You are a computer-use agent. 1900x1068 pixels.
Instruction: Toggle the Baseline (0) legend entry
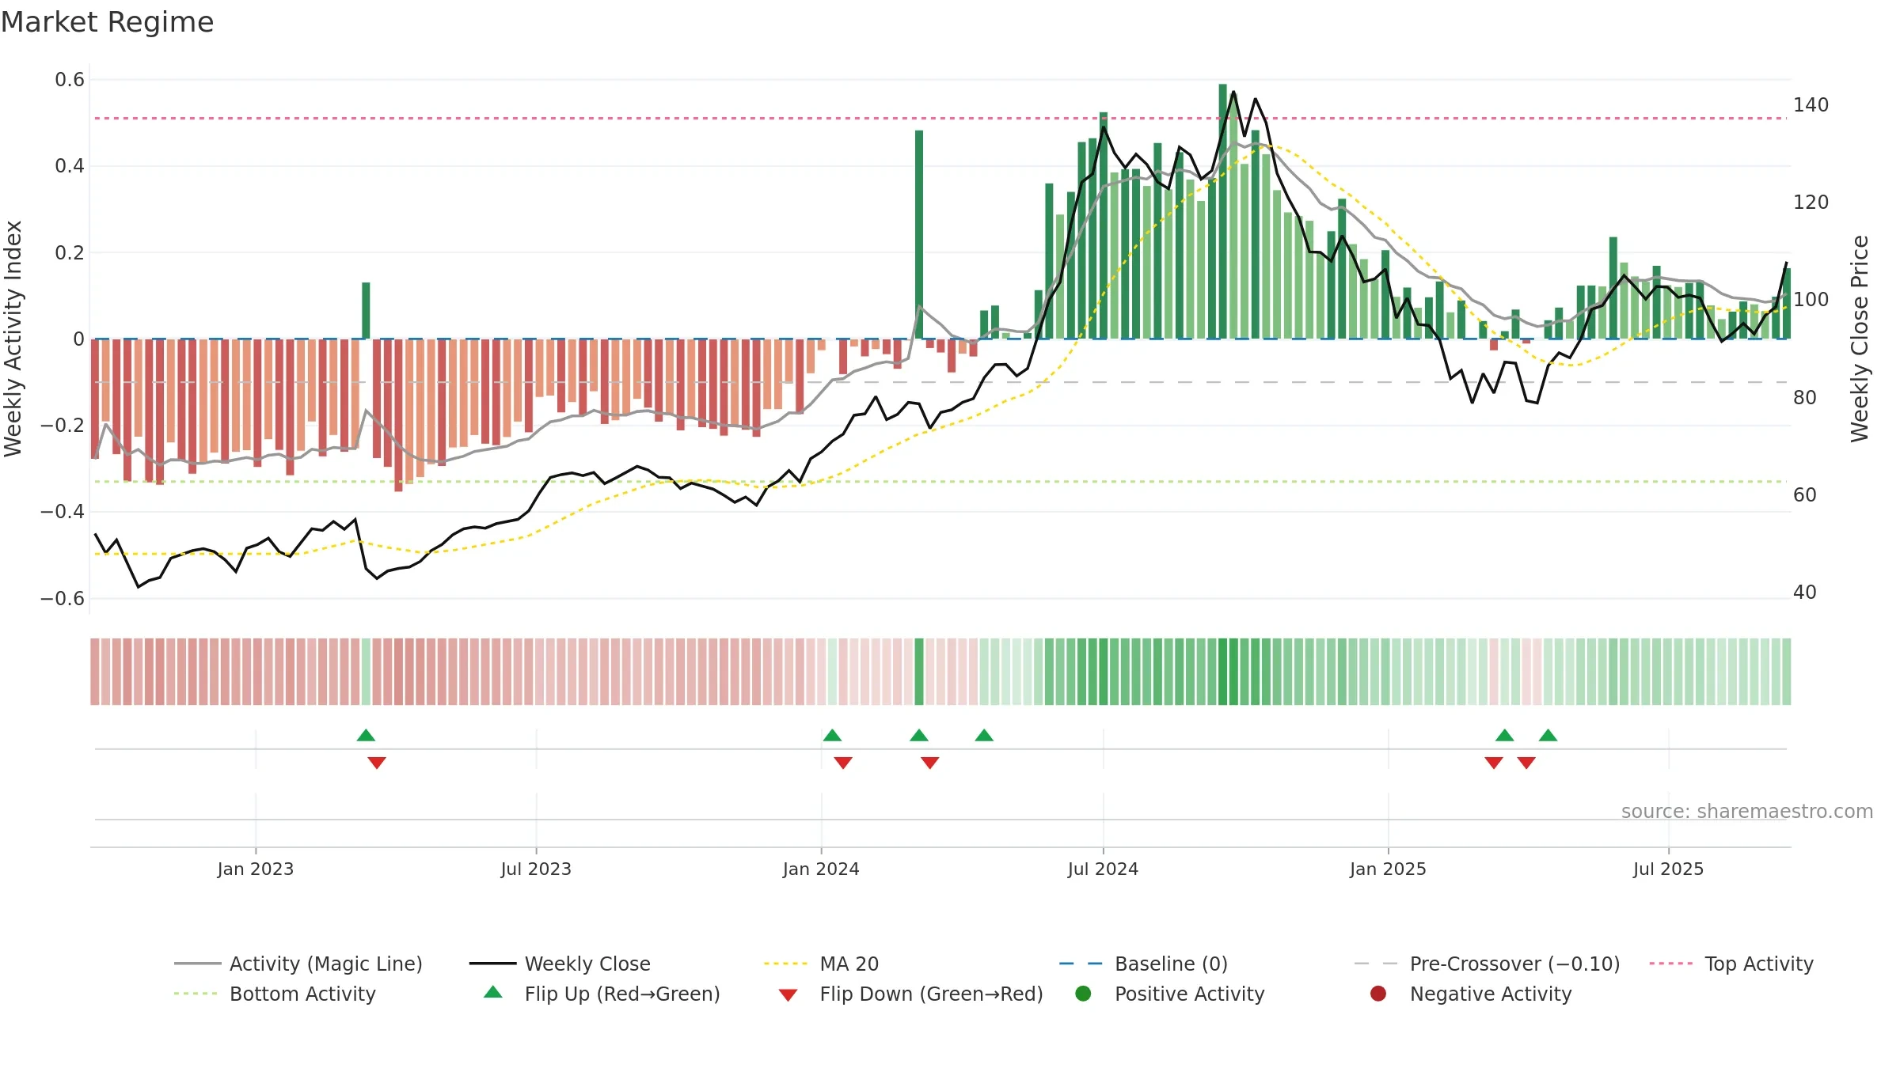tap(1143, 964)
